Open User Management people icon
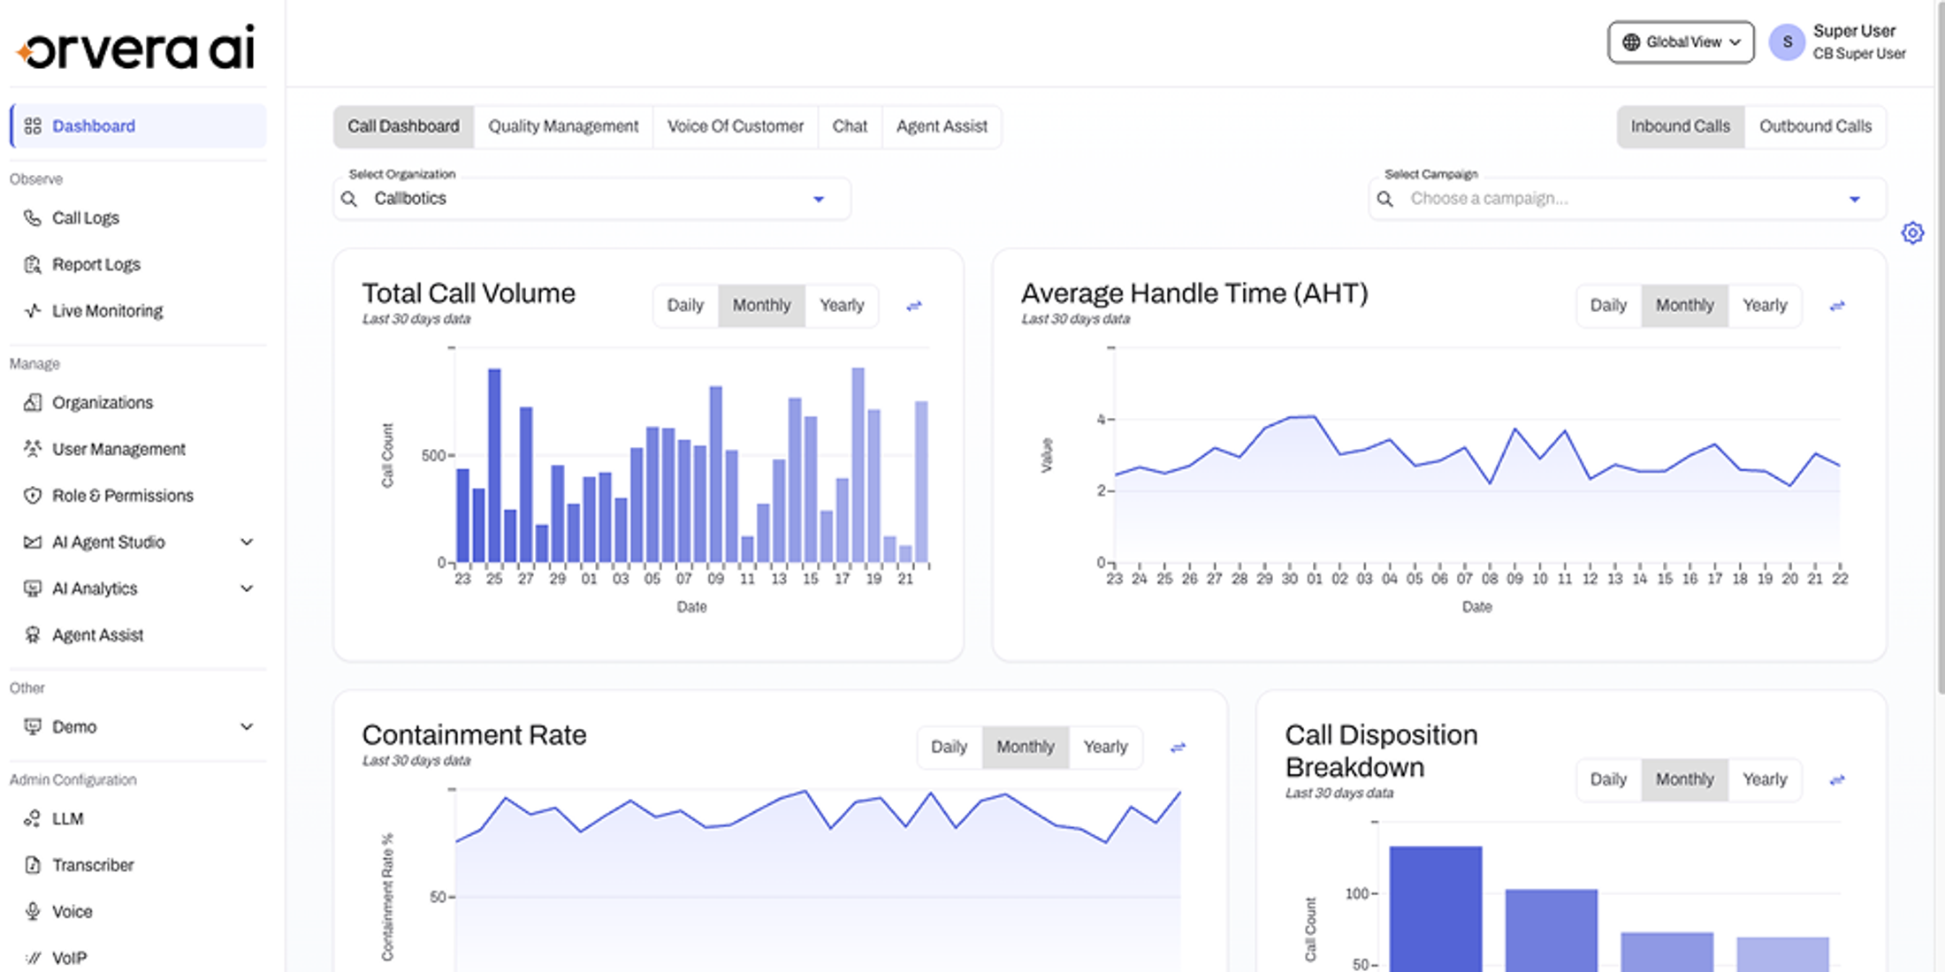The image size is (1945, 972). coord(33,449)
